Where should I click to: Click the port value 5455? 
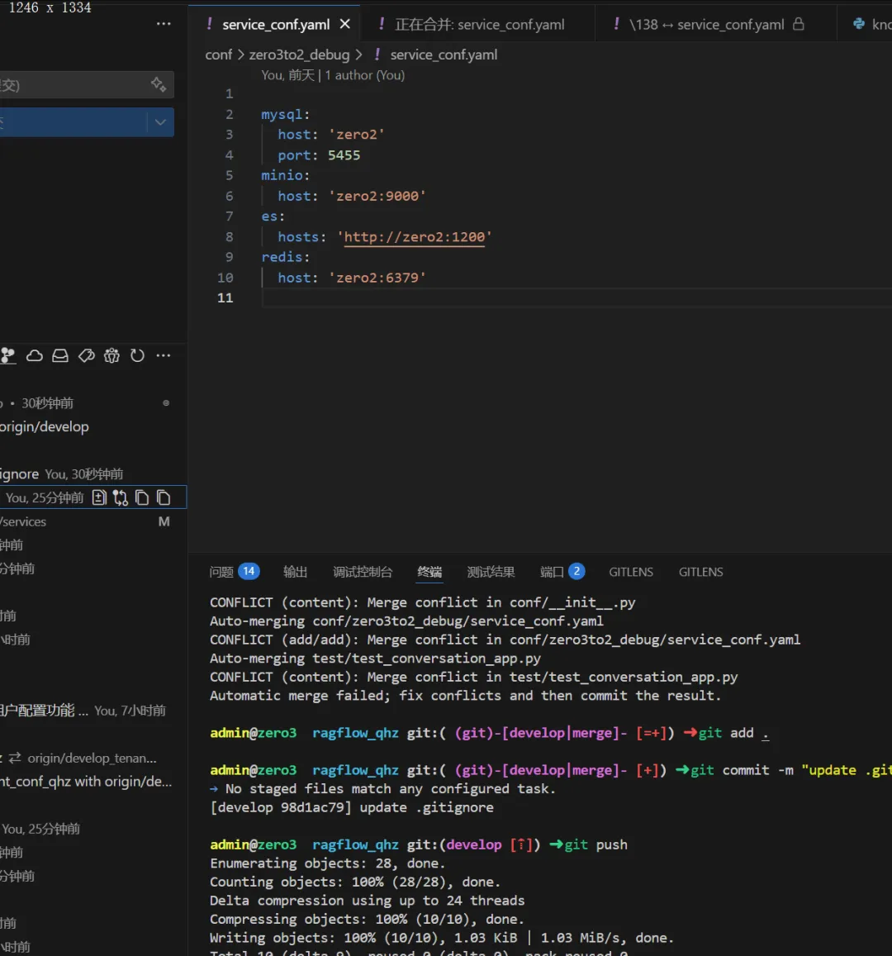(x=344, y=155)
